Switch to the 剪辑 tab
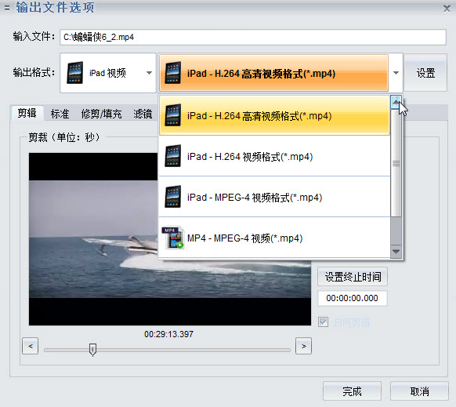 (27, 113)
